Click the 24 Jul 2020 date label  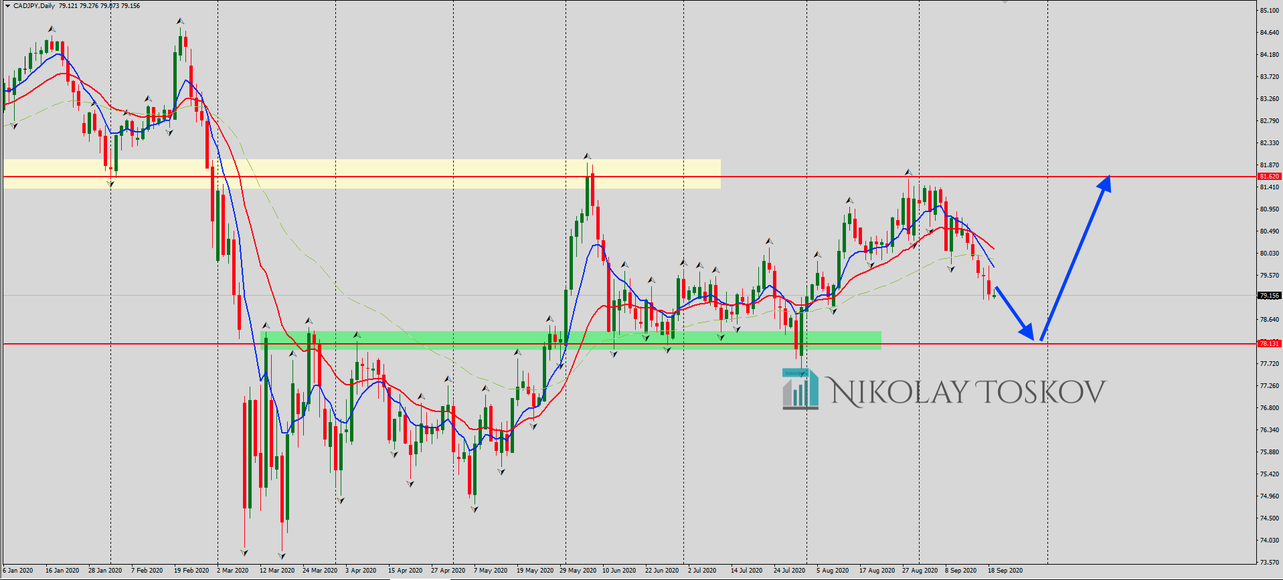click(x=790, y=571)
